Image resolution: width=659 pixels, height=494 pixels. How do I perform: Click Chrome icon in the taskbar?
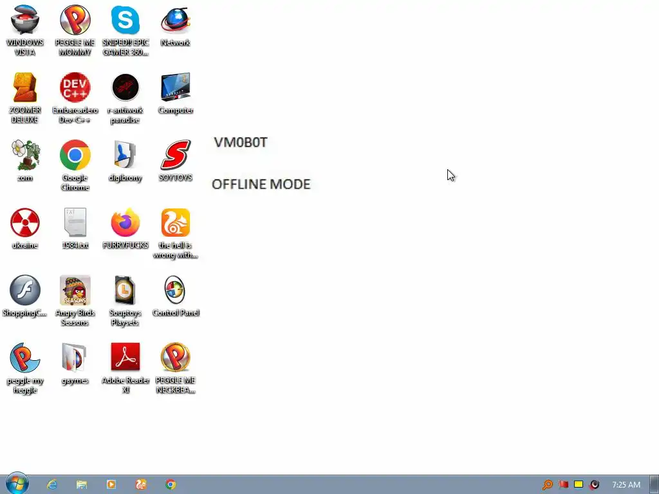tap(170, 484)
